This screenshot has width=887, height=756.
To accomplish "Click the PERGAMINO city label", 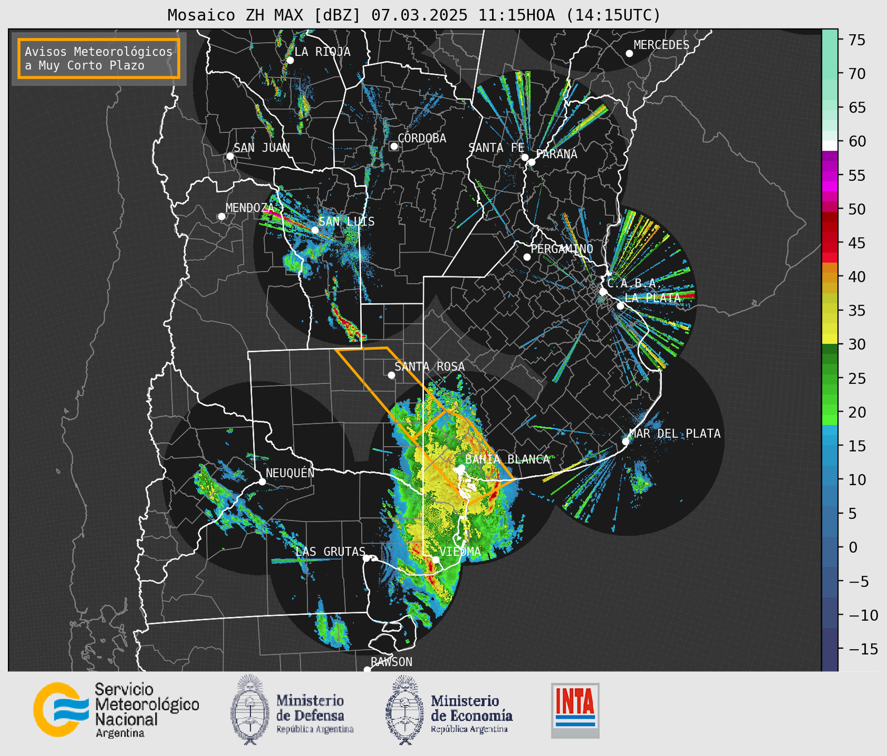I will [562, 249].
